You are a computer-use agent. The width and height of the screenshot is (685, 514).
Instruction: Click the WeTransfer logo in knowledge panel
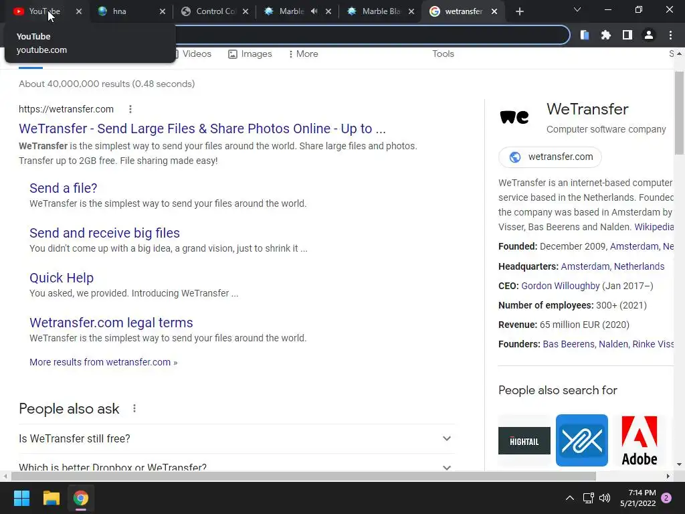point(514,116)
